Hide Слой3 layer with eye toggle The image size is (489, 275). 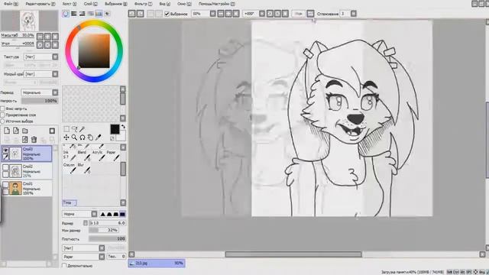pos(5,150)
